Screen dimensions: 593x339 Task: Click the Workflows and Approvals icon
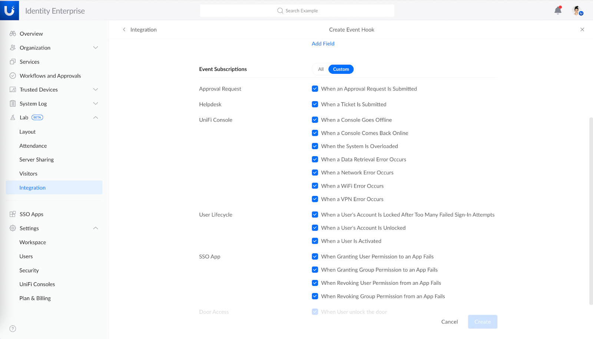point(13,76)
